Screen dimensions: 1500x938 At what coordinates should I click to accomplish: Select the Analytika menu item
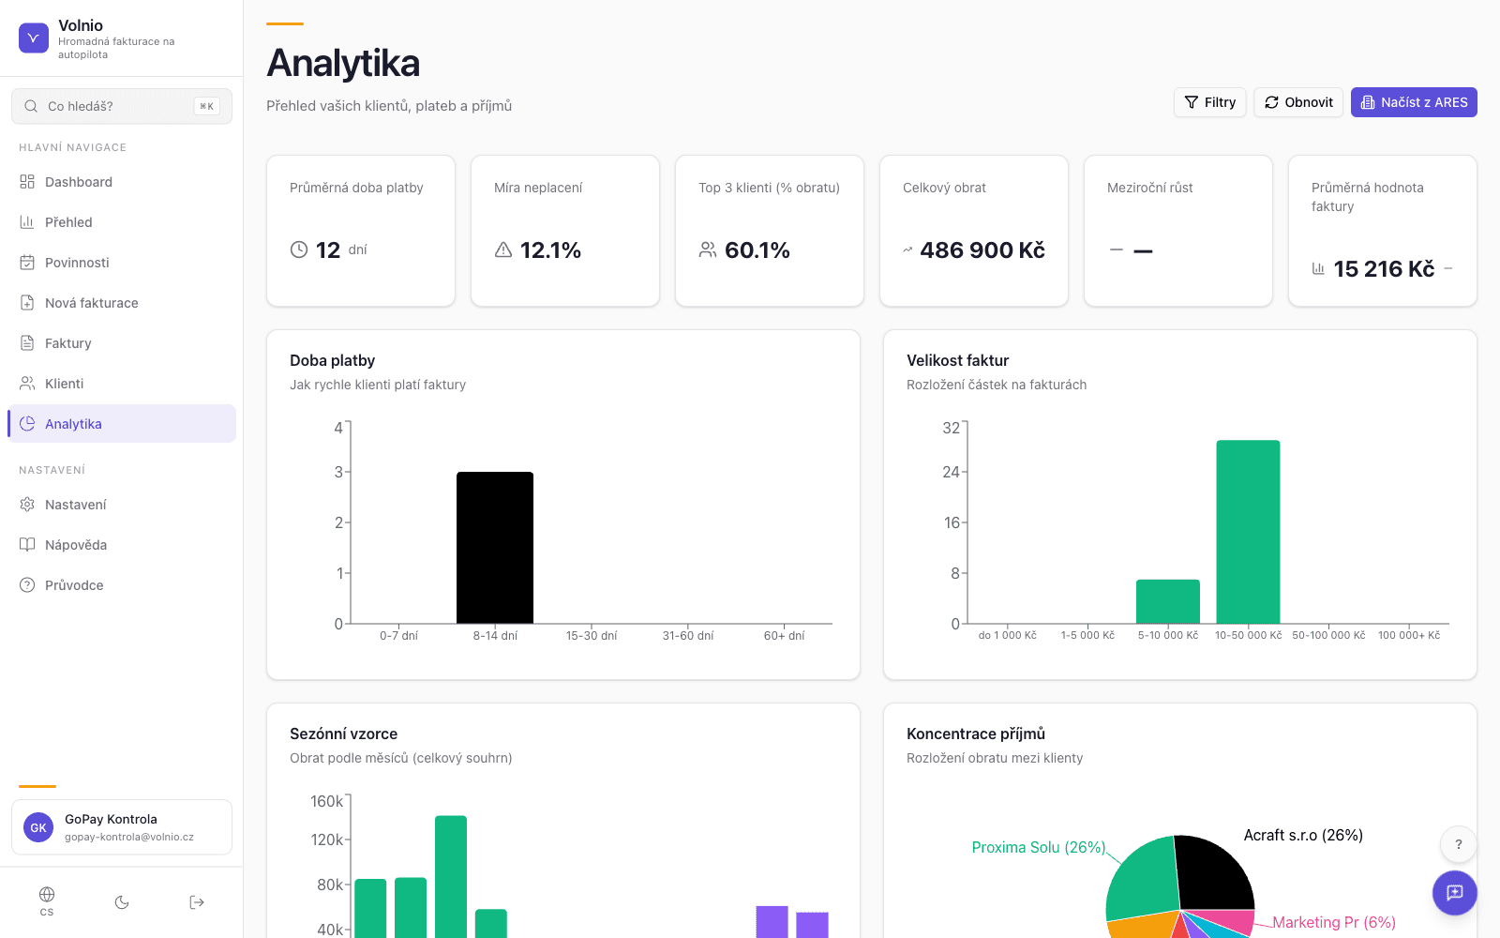tap(122, 424)
